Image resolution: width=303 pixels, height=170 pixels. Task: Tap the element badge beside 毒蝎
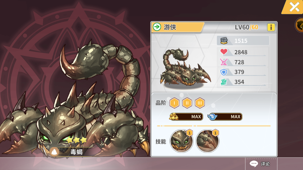[54, 152]
